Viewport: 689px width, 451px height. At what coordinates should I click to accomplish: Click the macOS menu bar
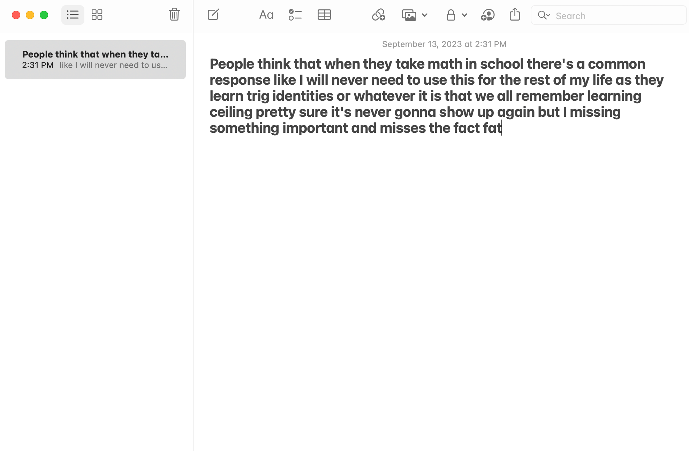(344, 0)
